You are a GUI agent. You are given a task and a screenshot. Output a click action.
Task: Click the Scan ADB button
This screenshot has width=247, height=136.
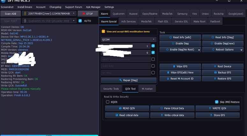(11, 14)
